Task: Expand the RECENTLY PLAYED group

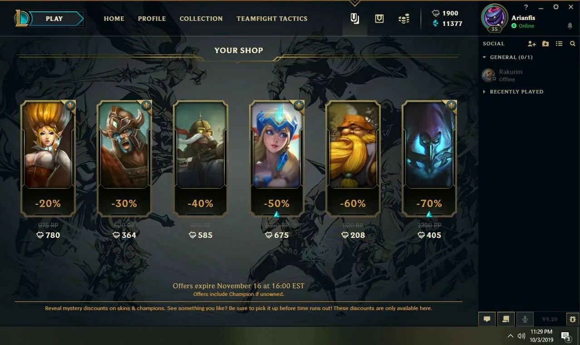Action: coord(513,92)
